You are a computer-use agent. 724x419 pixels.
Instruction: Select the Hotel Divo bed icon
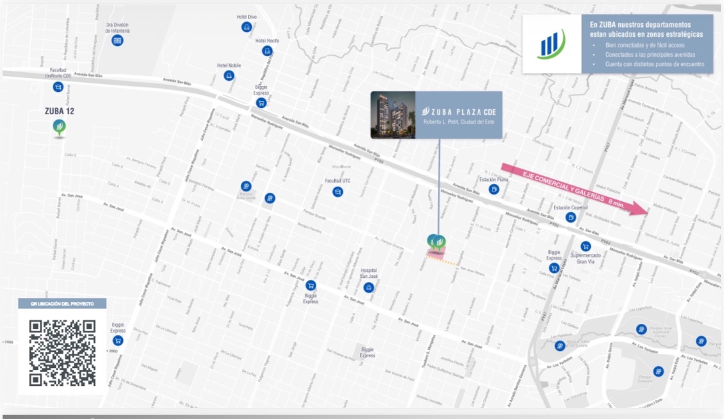(247, 27)
